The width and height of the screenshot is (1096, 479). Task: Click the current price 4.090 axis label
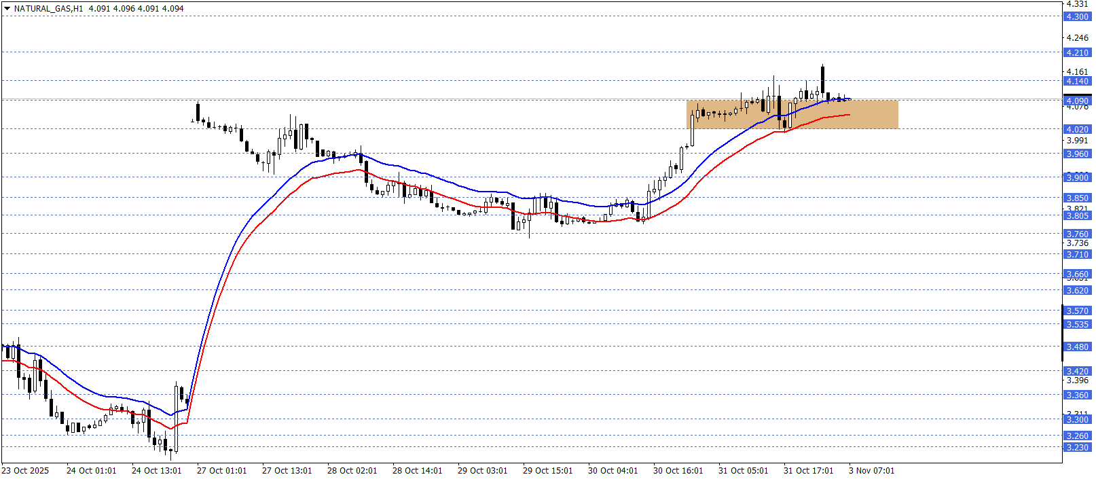(x=1077, y=101)
